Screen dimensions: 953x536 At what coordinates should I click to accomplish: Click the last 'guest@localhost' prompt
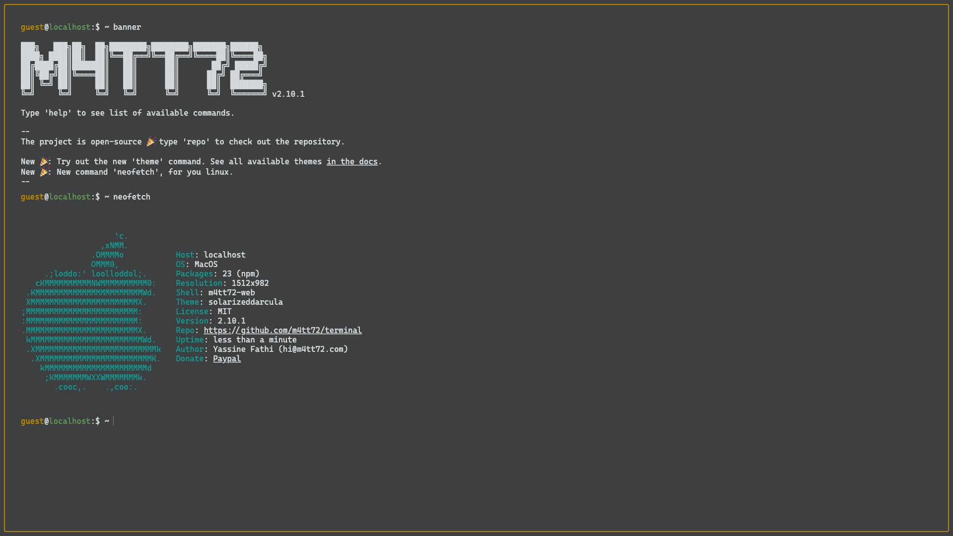(56, 421)
